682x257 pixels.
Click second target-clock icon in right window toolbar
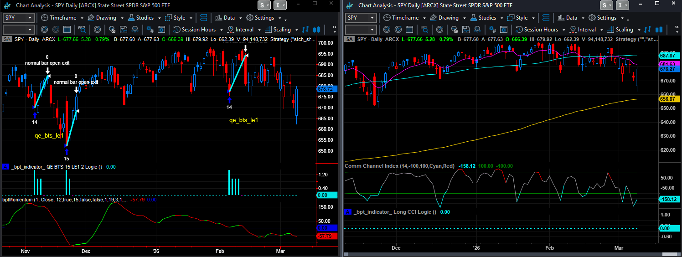click(398, 30)
